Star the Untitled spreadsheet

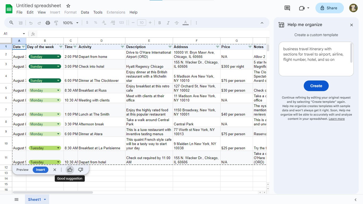click(68, 6)
